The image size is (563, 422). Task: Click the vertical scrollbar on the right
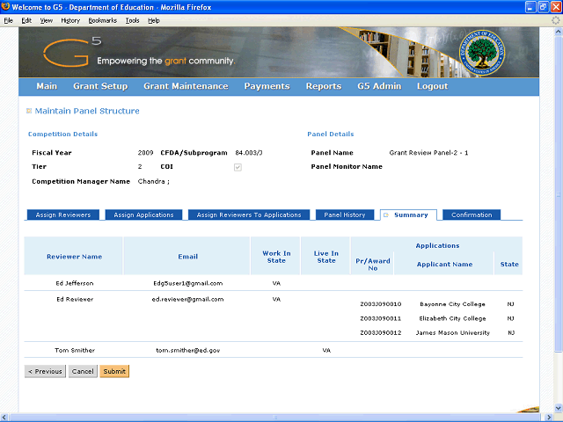558,220
